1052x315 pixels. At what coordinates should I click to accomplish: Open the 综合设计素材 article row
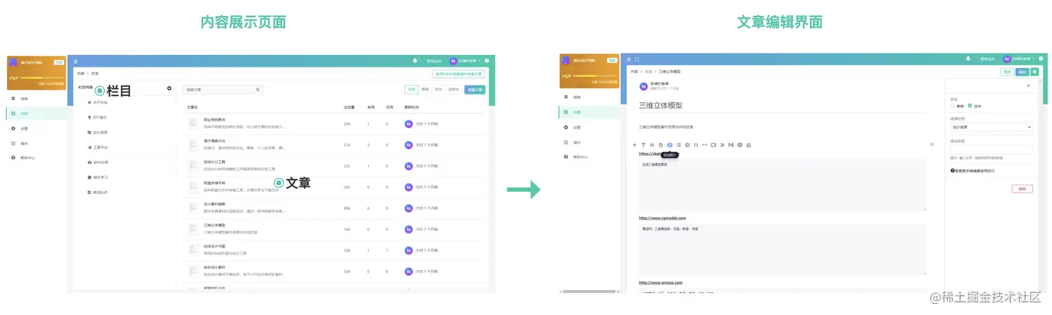pyautogui.click(x=335, y=270)
